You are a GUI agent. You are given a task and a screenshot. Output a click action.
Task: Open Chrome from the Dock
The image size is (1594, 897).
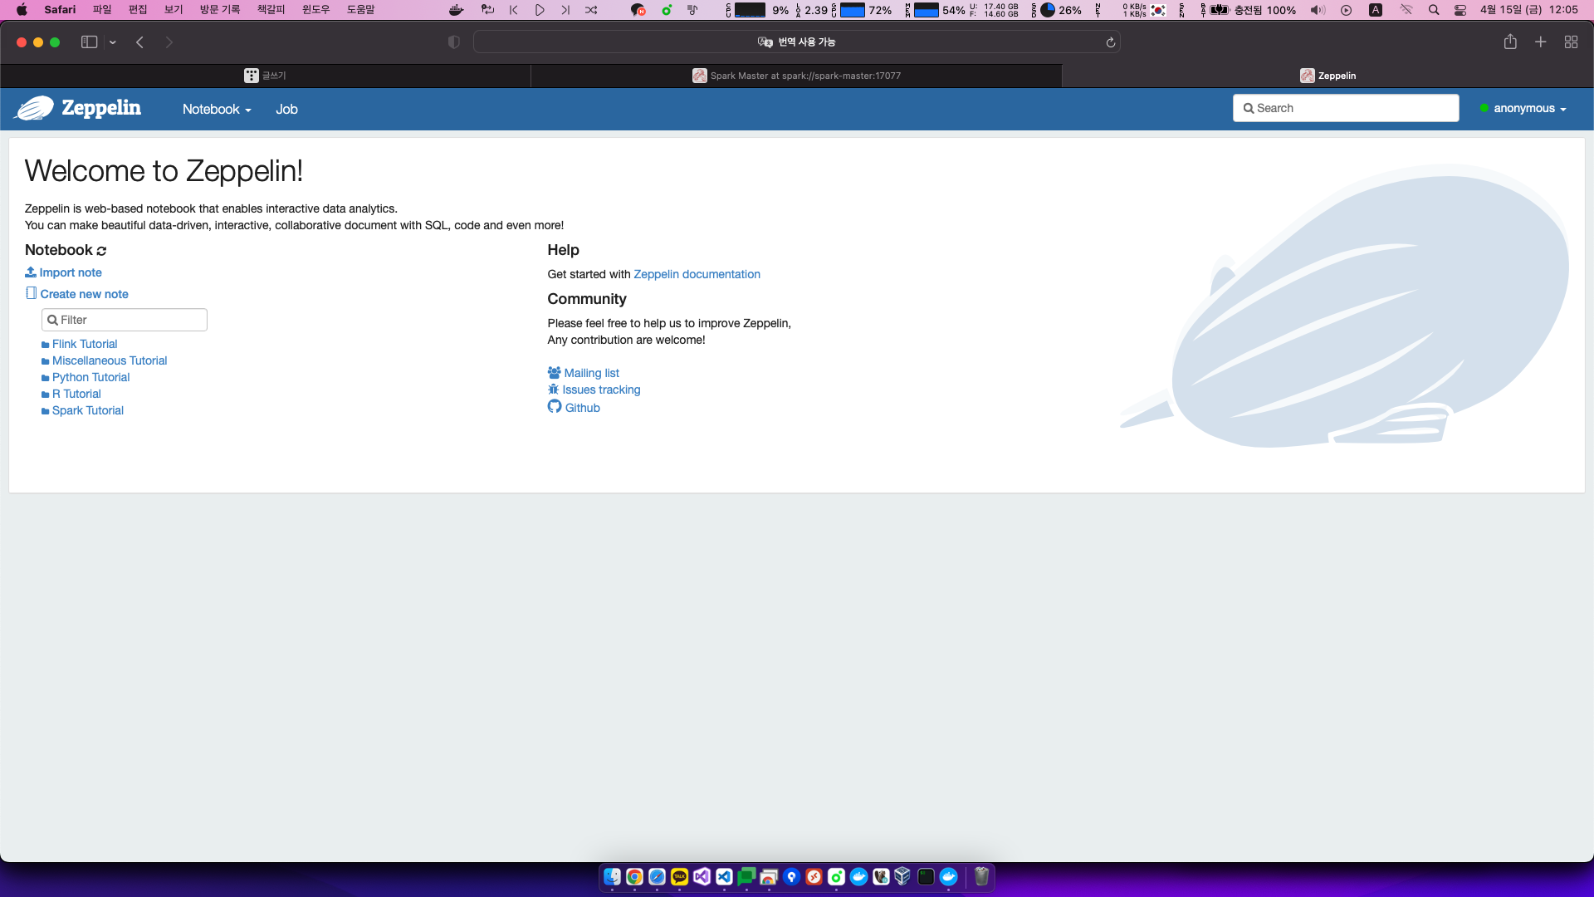[x=634, y=877]
